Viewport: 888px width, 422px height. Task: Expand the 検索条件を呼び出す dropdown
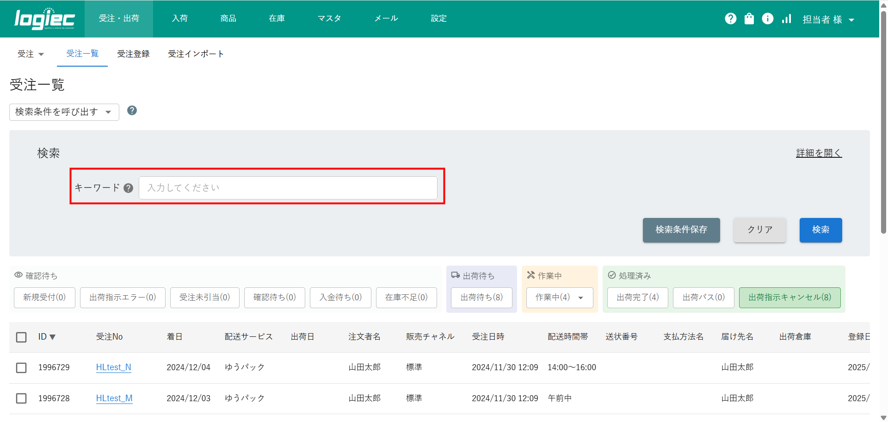[64, 112]
